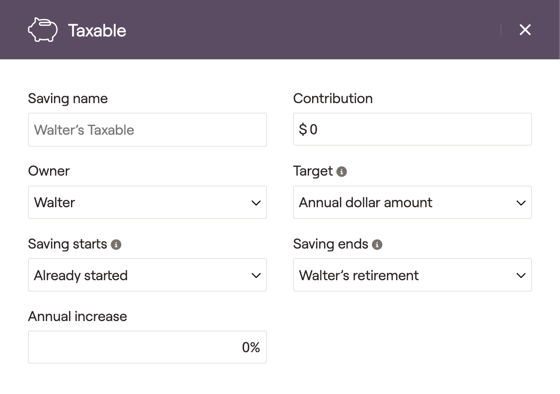Click the Target label text
Screen dimensions: 560x394
[313, 171]
